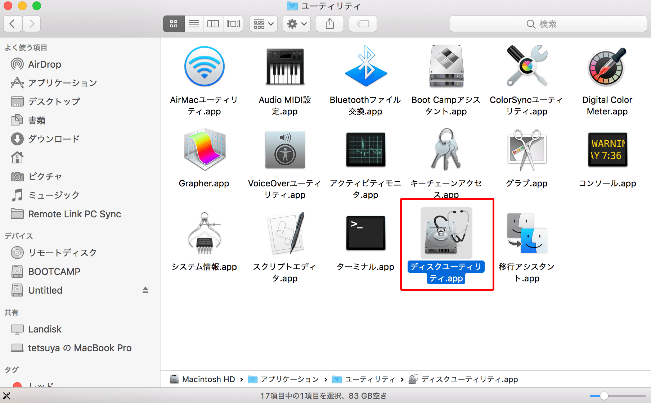Screen dimensions: 651x403
Task: Select Console app warning icon
Action: point(607,150)
